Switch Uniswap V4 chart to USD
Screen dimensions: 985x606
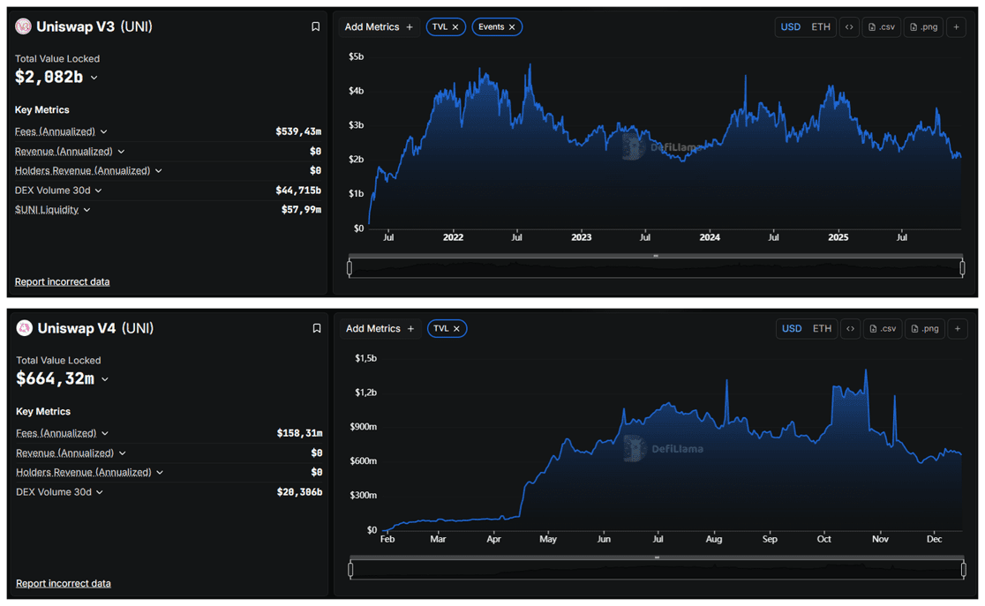[792, 328]
